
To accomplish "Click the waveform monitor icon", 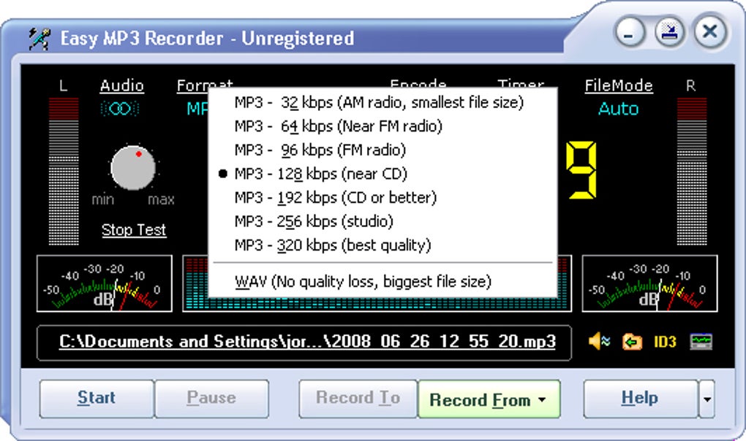I will coord(701,341).
